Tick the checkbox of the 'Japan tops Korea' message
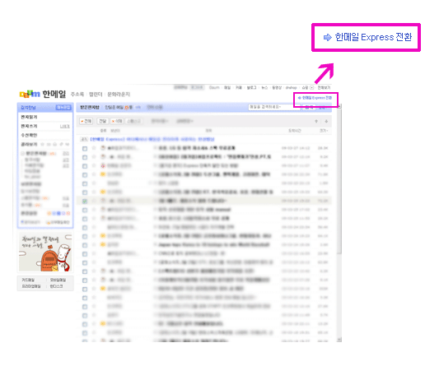439x366 pixels. point(85,245)
